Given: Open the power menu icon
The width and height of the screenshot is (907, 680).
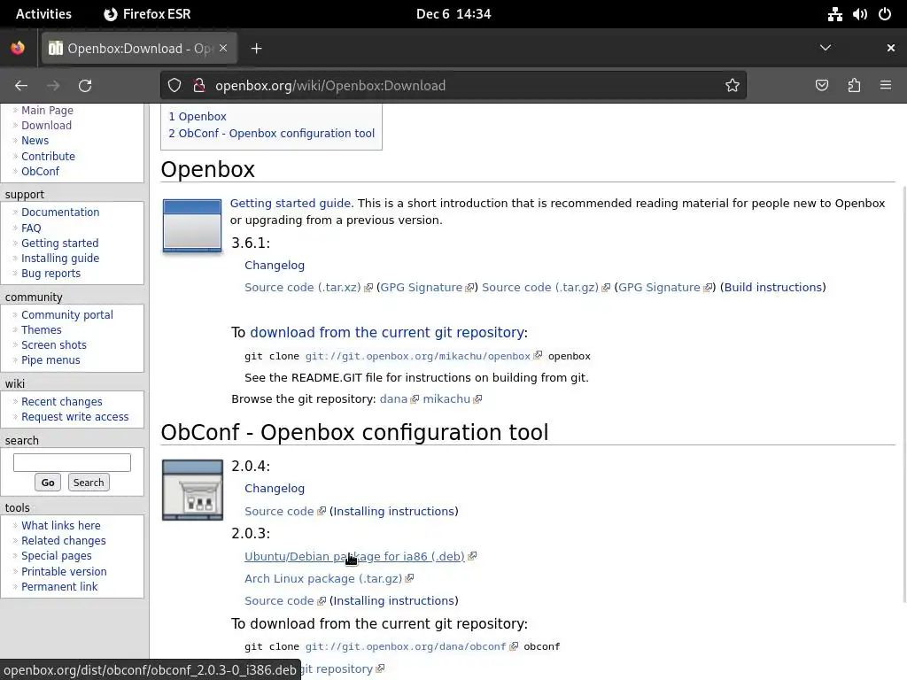Looking at the screenshot, I should pos(885,14).
